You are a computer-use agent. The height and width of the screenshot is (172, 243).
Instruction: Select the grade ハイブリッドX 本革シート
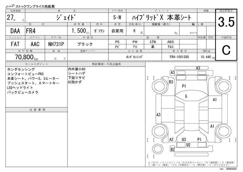[x=162, y=18]
